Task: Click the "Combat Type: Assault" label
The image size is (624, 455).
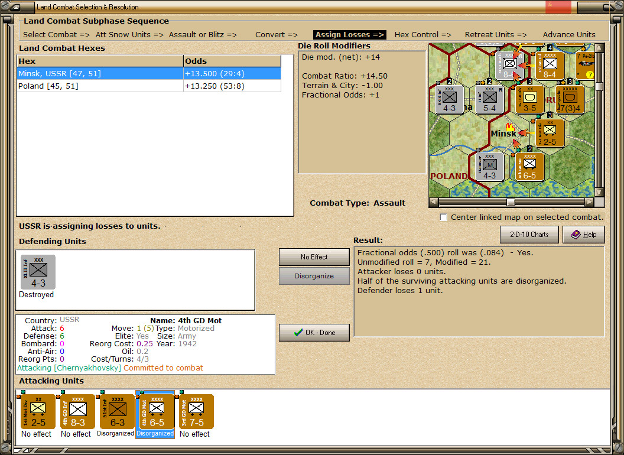Action: 357,203
